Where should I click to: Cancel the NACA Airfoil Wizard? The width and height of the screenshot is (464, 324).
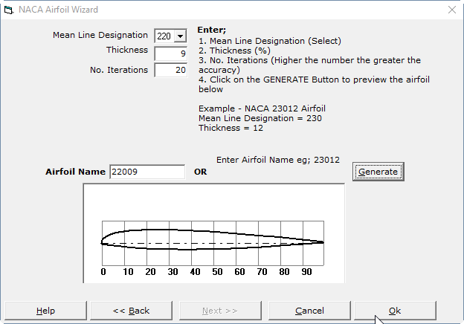pos(309,311)
